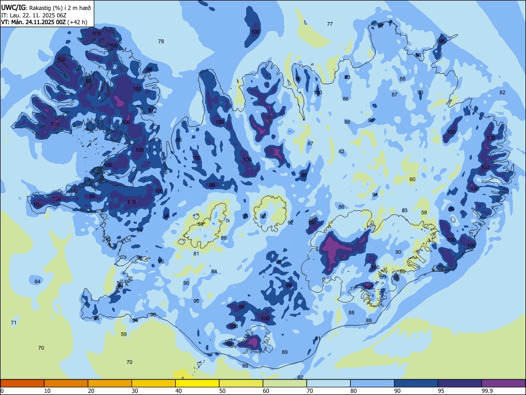The image size is (526, 395).
Task: Click the legend tick label 70
Action: pos(310,391)
